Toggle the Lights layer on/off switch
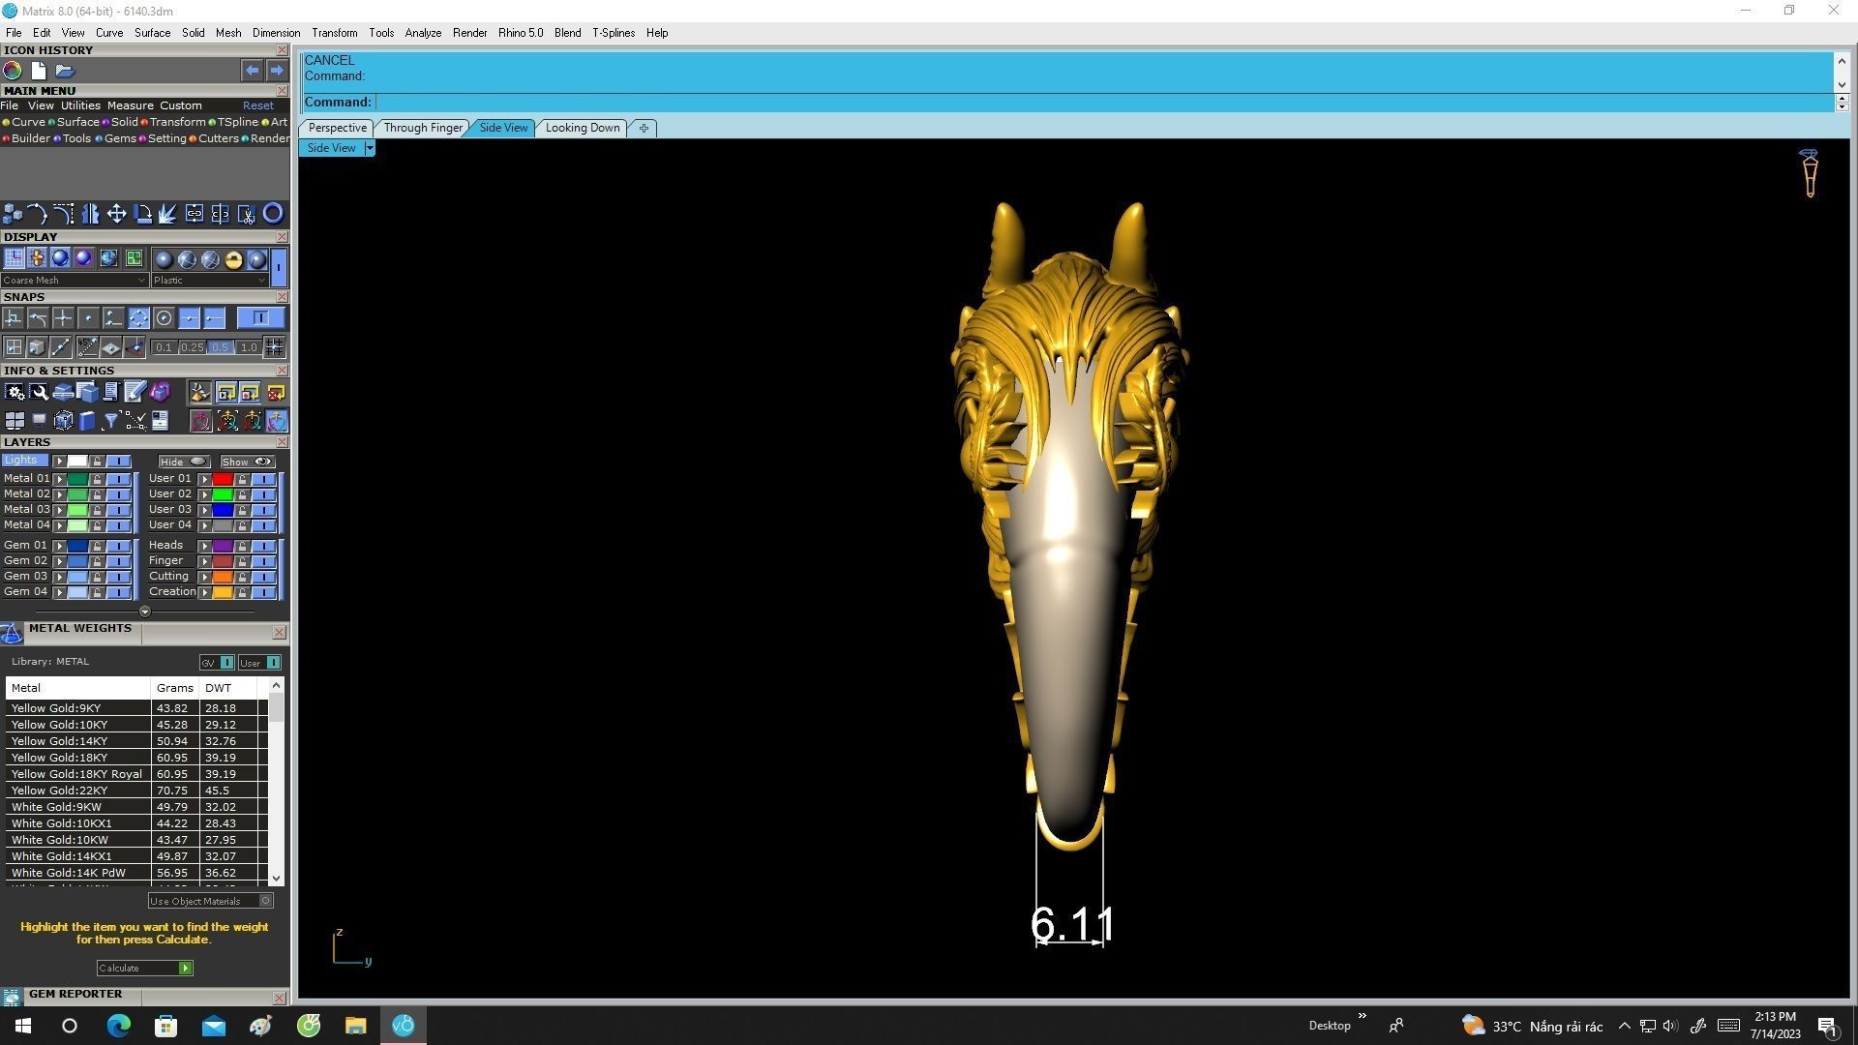 coord(118,462)
